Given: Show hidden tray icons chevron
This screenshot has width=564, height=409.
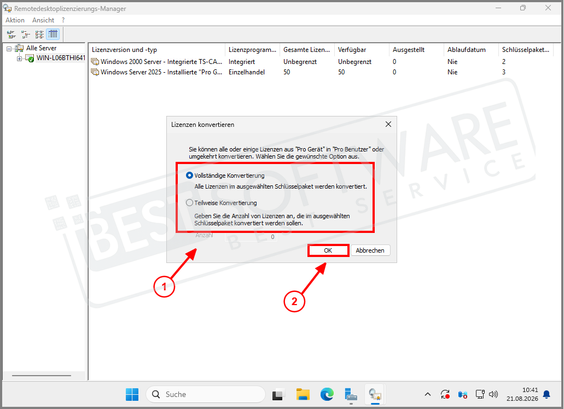Looking at the screenshot, I should pos(428,394).
